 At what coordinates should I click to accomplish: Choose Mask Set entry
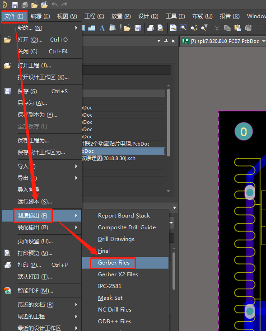point(125,298)
